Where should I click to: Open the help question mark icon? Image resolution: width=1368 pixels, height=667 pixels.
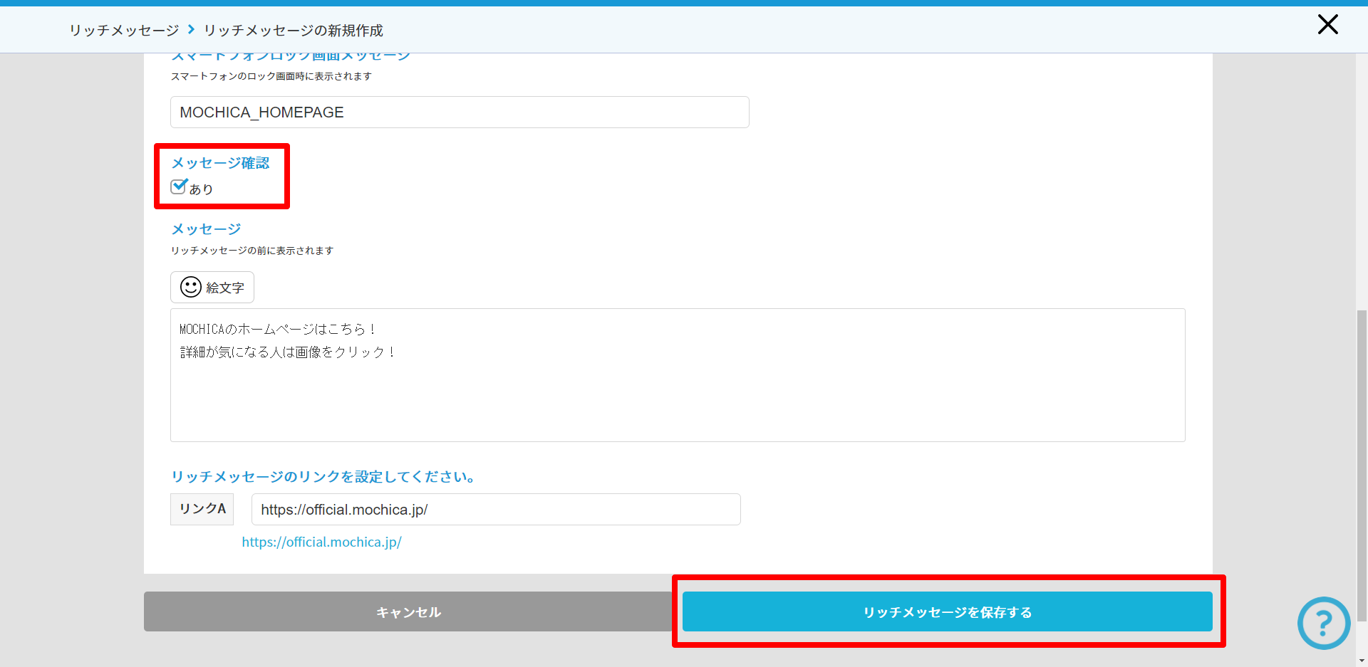tap(1323, 623)
